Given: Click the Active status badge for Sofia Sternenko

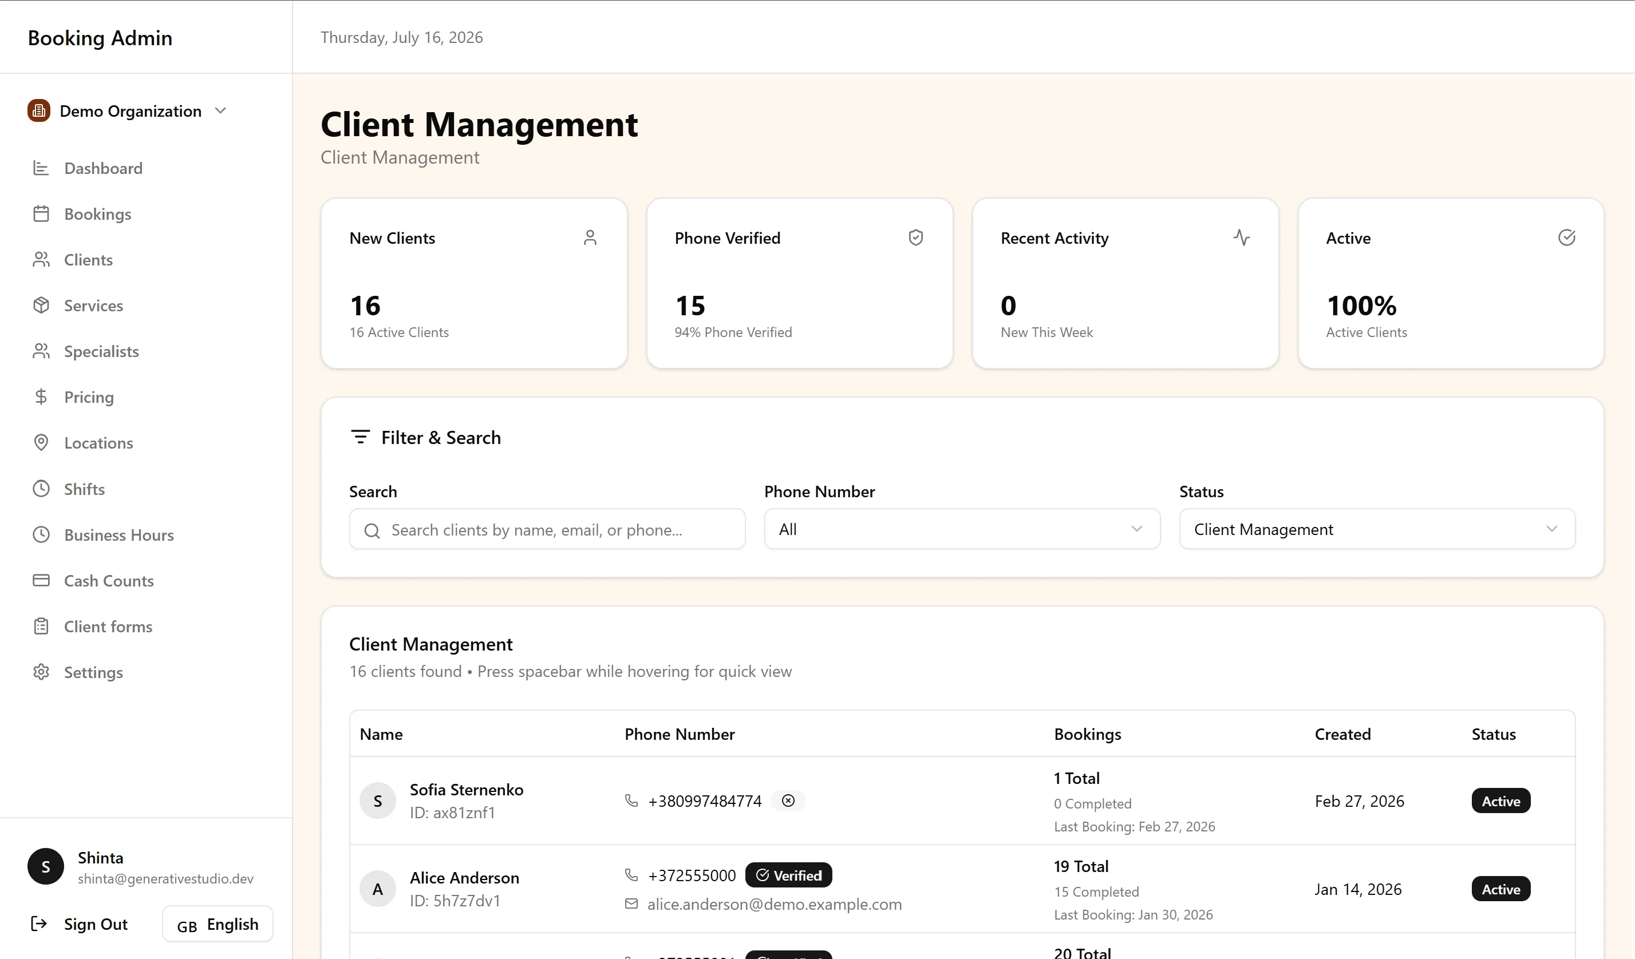Looking at the screenshot, I should 1500,801.
